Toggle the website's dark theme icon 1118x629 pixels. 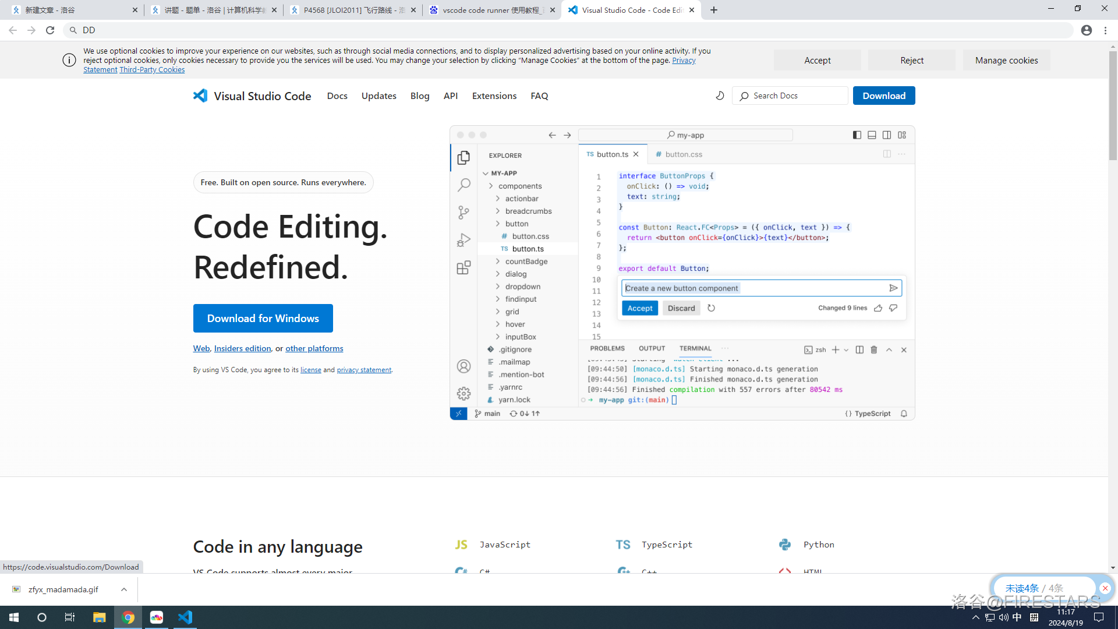pos(720,96)
